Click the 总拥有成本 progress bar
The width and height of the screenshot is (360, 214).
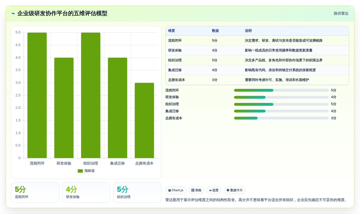pyautogui.click(x=281, y=118)
